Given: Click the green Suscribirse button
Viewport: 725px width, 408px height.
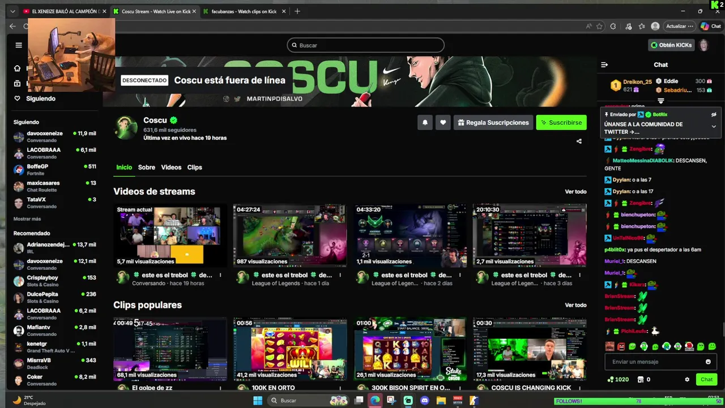Looking at the screenshot, I should point(561,122).
